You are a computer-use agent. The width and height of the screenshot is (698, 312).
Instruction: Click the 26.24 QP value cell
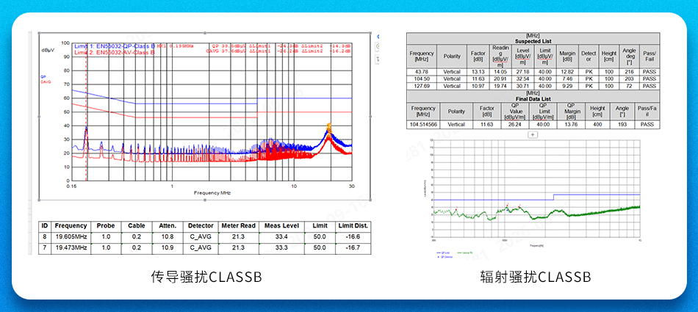(517, 125)
